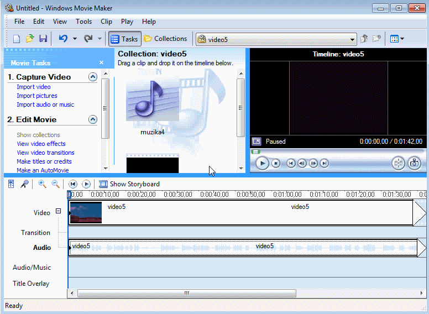Undo the last action

tap(63, 39)
